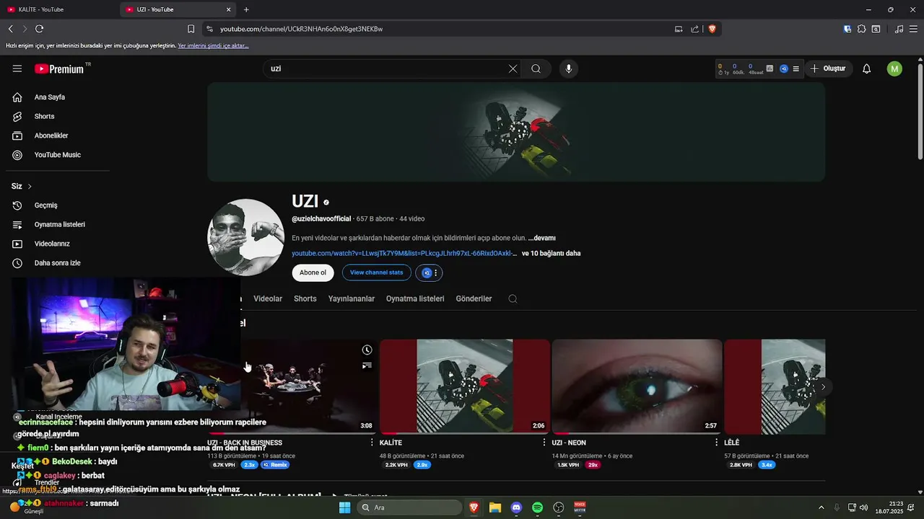The height and width of the screenshot is (519, 924).
Task: Click the browser address bar URL
Action: click(x=301, y=29)
